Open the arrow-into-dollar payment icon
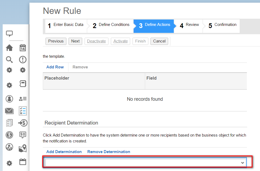260x171 pixels. pyautogui.click(x=23, y=123)
